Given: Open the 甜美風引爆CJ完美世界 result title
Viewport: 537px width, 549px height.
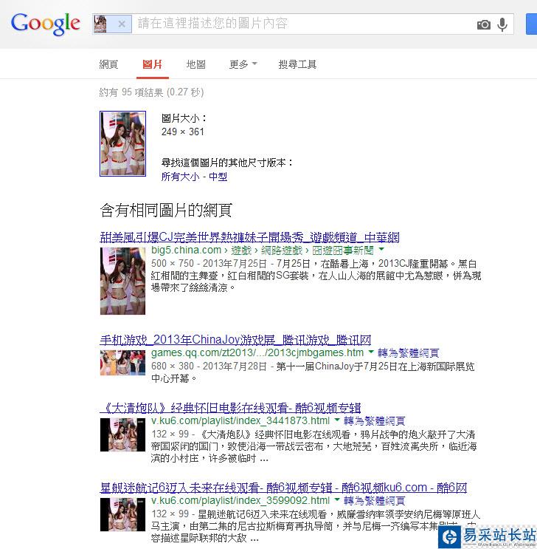Looking at the screenshot, I should tap(249, 237).
